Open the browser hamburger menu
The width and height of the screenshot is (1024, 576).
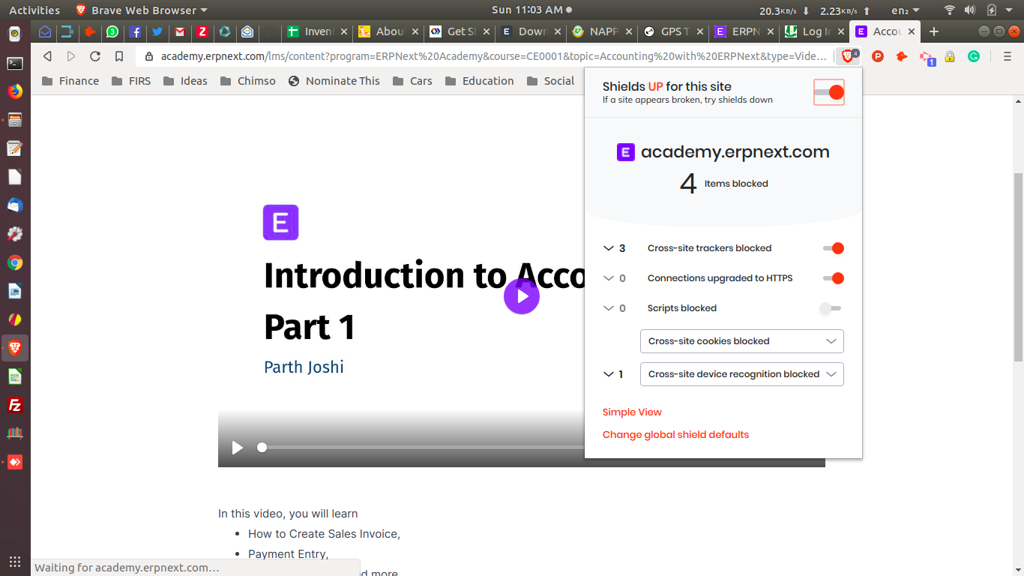point(1007,56)
